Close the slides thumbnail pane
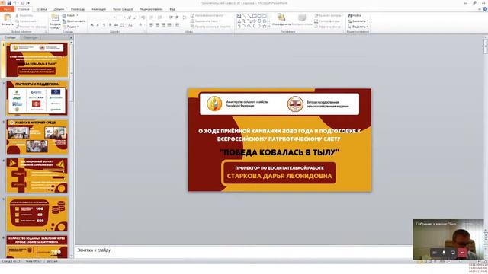The height and width of the screenshot is (274, 488). pyautogui.click(x=71, y=37)
